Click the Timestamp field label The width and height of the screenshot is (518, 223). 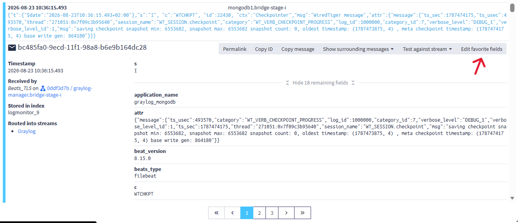point(22,63)
